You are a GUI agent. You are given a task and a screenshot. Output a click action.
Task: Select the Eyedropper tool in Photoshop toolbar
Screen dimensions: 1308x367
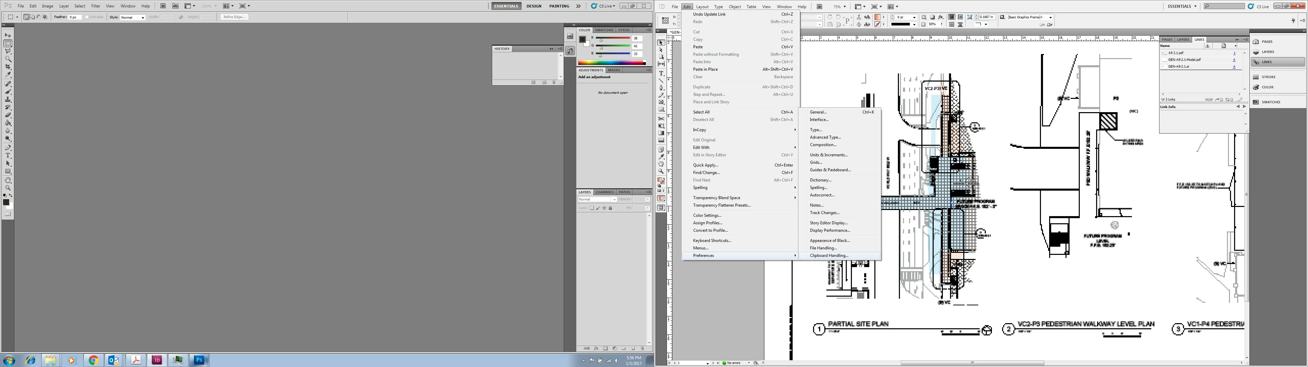click(8, 75)
